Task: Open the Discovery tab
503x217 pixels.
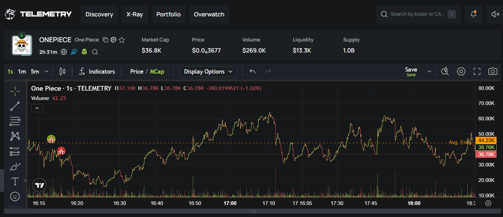Action: point(99,14)
